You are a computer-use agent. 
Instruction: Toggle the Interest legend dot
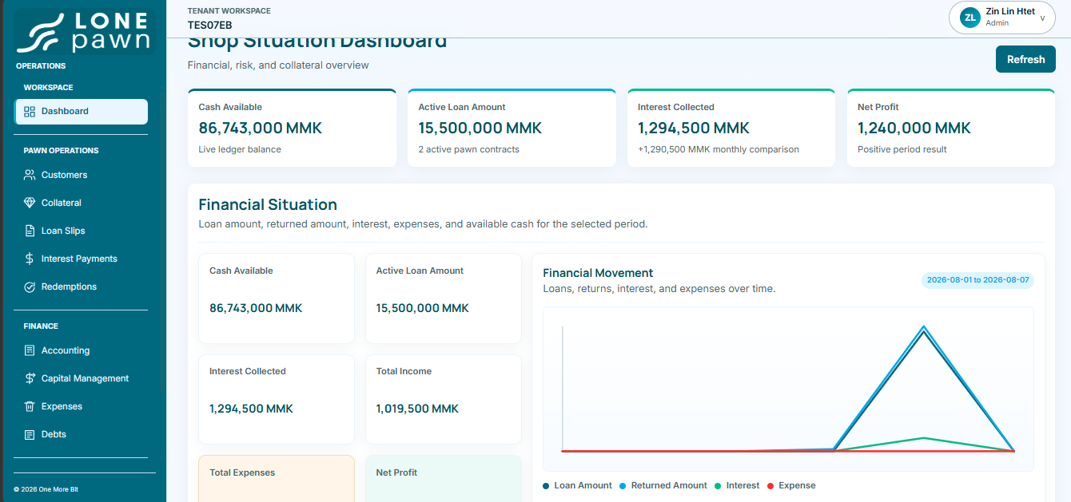[718, 485]
